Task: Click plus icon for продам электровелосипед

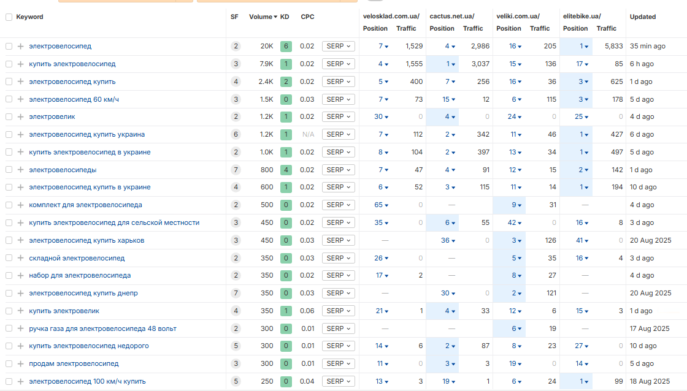Action: (x=21, y=363)
